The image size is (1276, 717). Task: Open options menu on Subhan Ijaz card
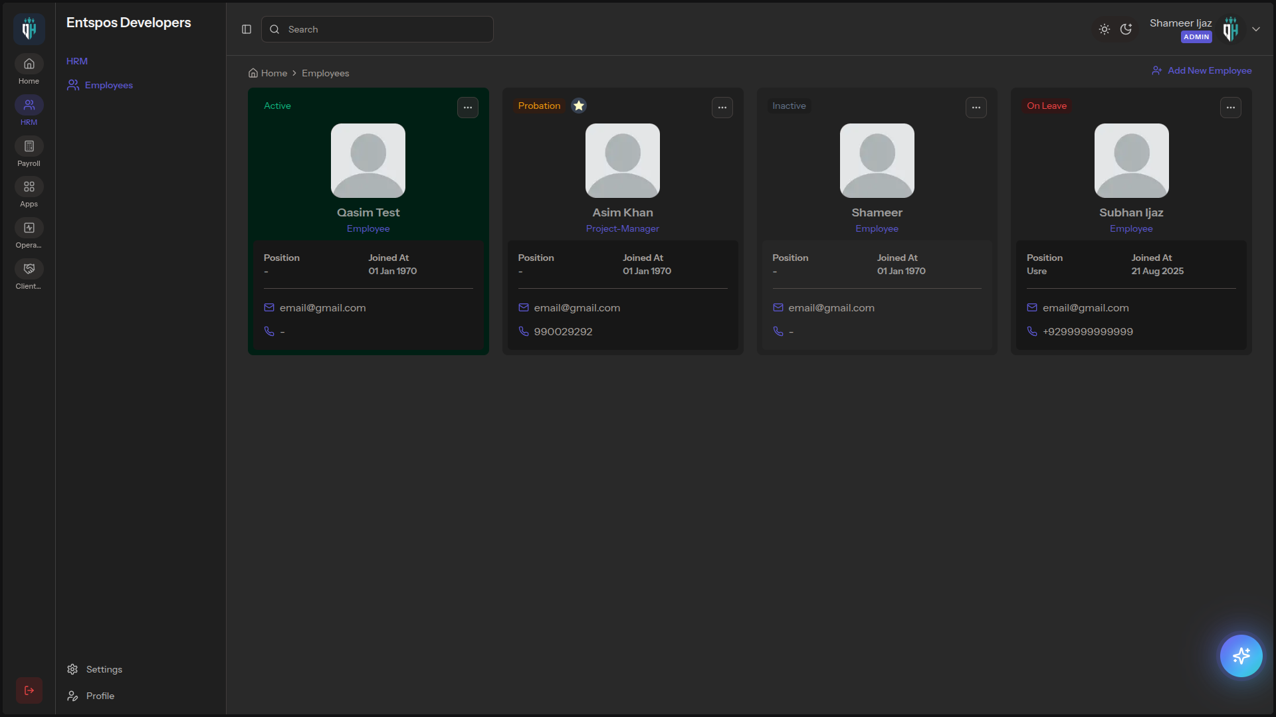pos(1231,108)
